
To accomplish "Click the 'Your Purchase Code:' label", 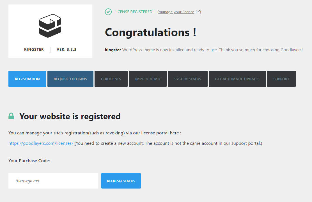I will (x=29, y=160).
